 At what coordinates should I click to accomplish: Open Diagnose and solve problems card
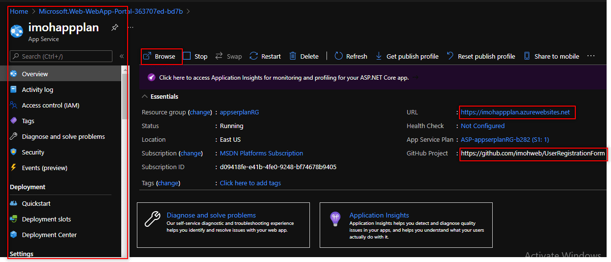tap(223, 225)
